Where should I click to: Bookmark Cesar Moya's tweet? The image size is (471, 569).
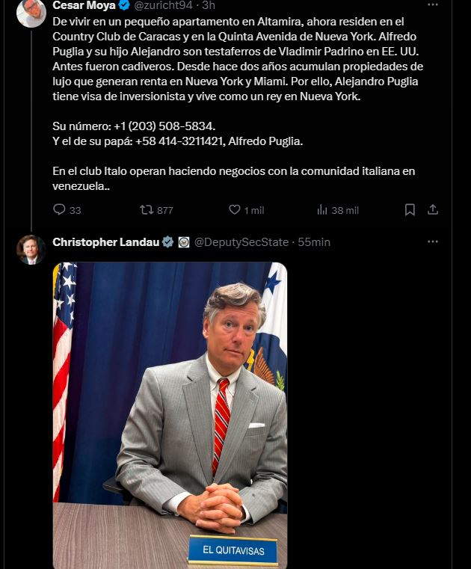(x=410, y=210)
